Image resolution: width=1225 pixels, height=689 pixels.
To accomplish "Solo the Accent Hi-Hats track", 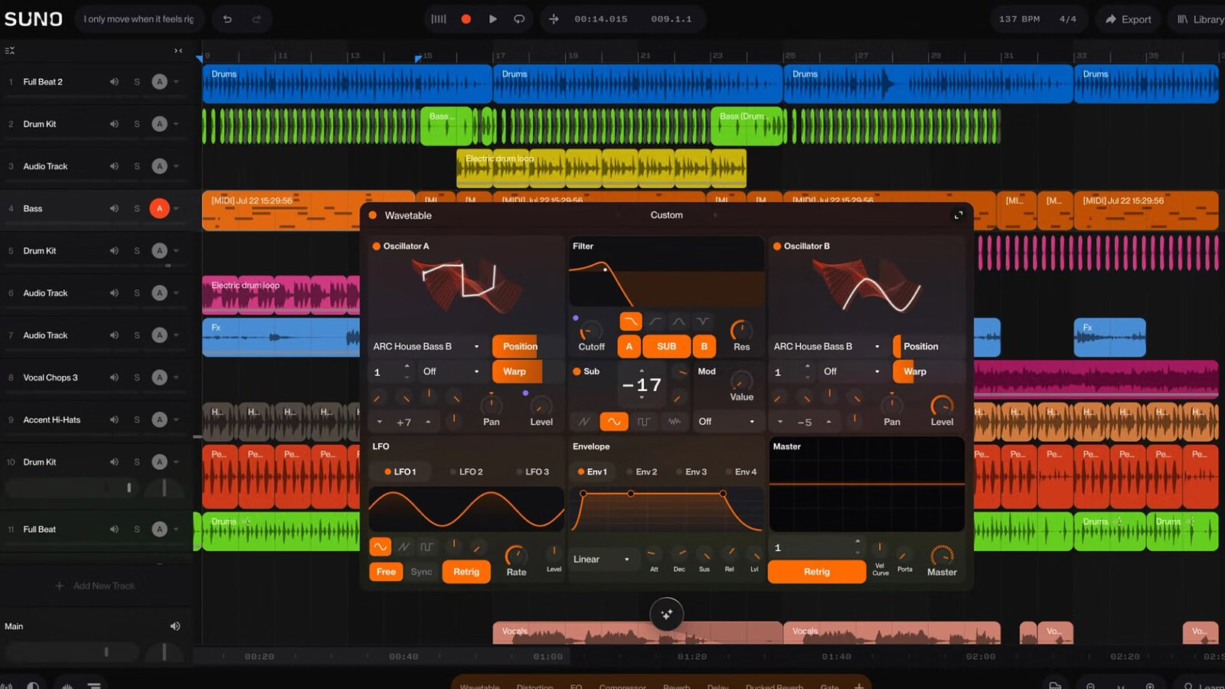I will (137, 420).
